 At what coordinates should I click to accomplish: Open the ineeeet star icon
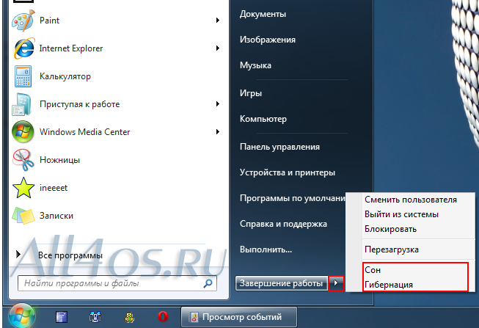(23, 188)
